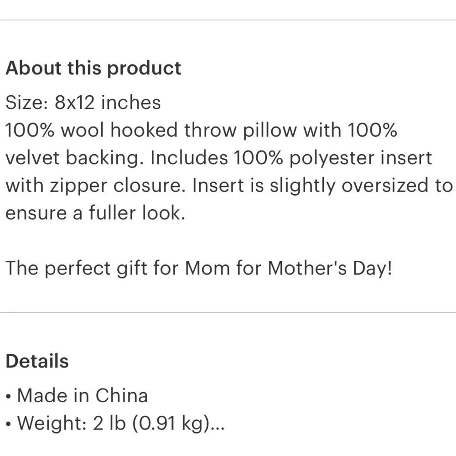Click the 'About this product' heading

(93, 68)
